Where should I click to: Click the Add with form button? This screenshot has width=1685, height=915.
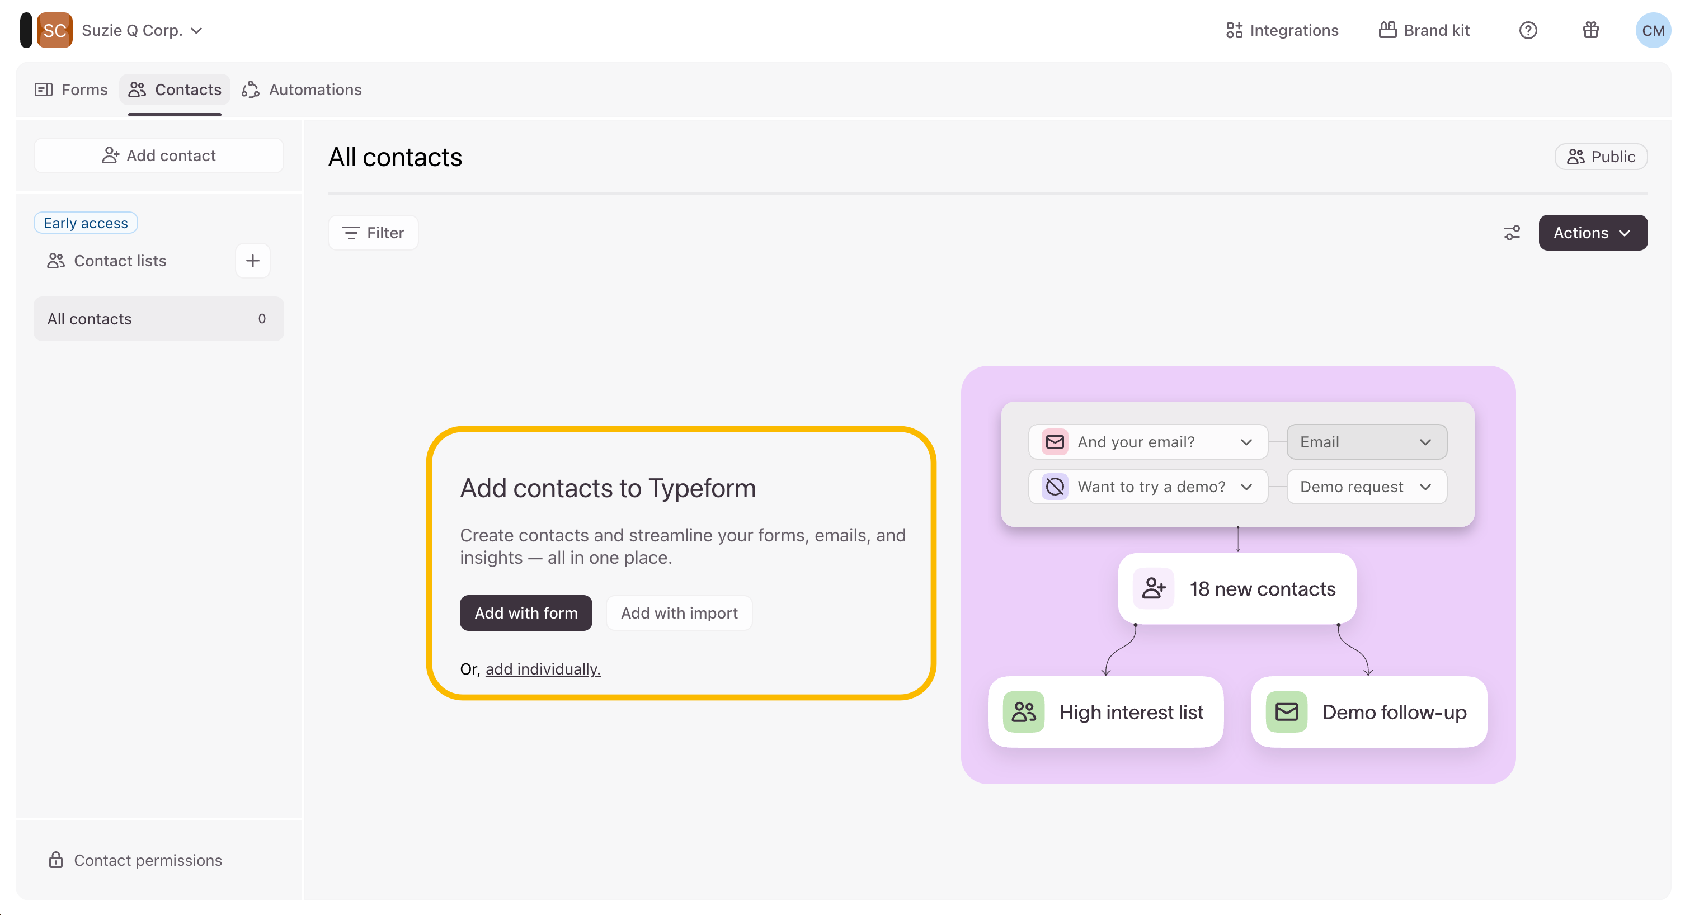pyautogui.click(x=525, y=613)
